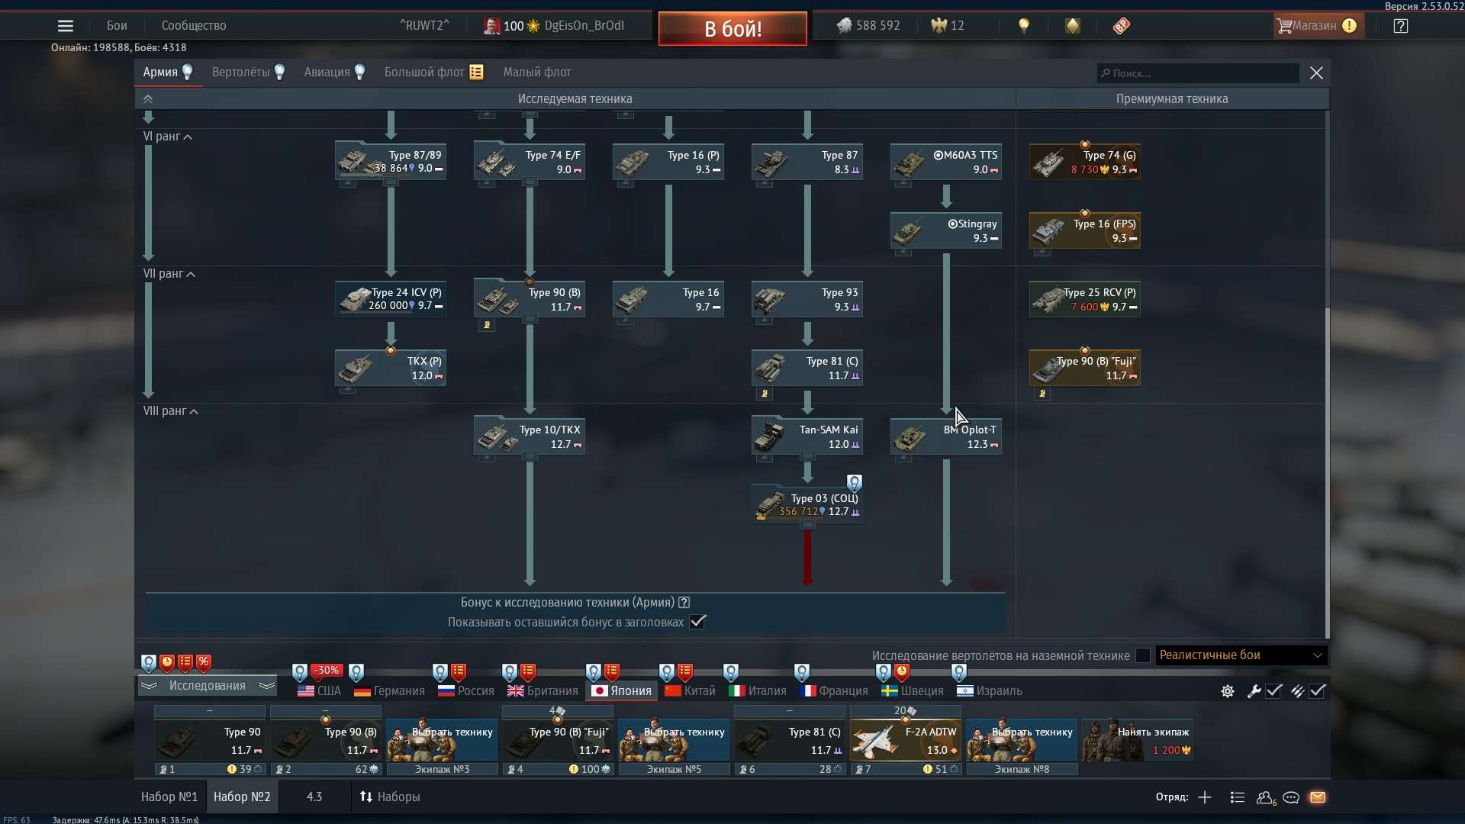
Task: Open the Магазин store button
Action: [1315, 26]
